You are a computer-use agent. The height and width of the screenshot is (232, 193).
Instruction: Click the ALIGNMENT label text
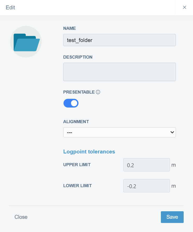[76, 122]
